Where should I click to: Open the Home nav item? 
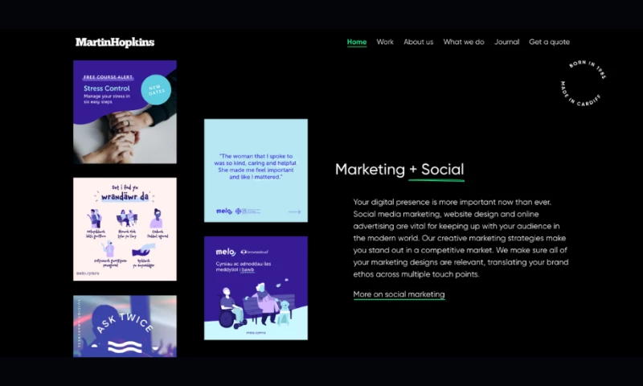tap(357, 42)
